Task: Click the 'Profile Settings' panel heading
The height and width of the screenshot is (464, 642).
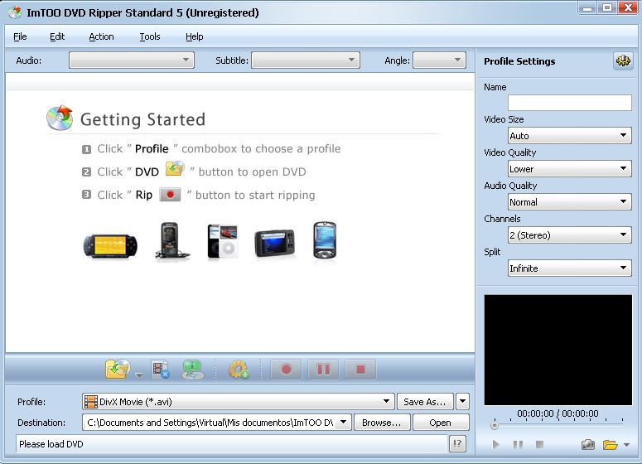Action: [519, 61]
